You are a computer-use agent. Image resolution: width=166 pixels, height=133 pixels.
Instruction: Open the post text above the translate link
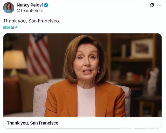(32, 21)
